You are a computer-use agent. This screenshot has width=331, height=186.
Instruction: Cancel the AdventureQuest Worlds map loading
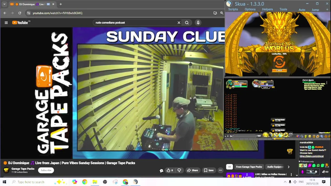pyautogui.click(x=279, y=70)
